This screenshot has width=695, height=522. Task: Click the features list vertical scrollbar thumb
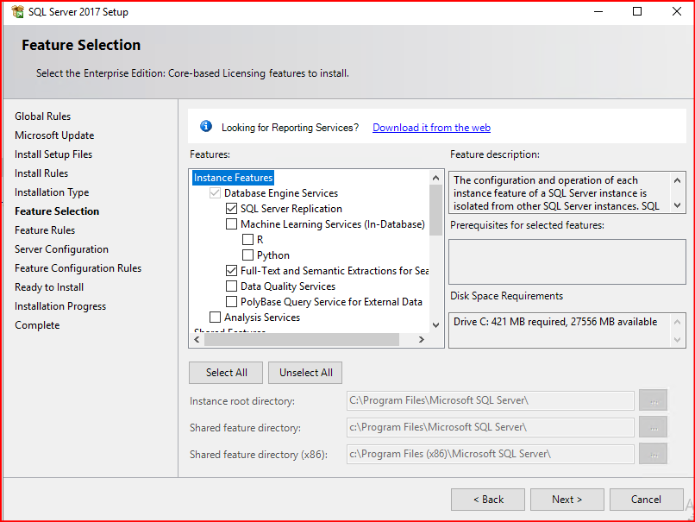pyautogui.click(x=435, y=211)
